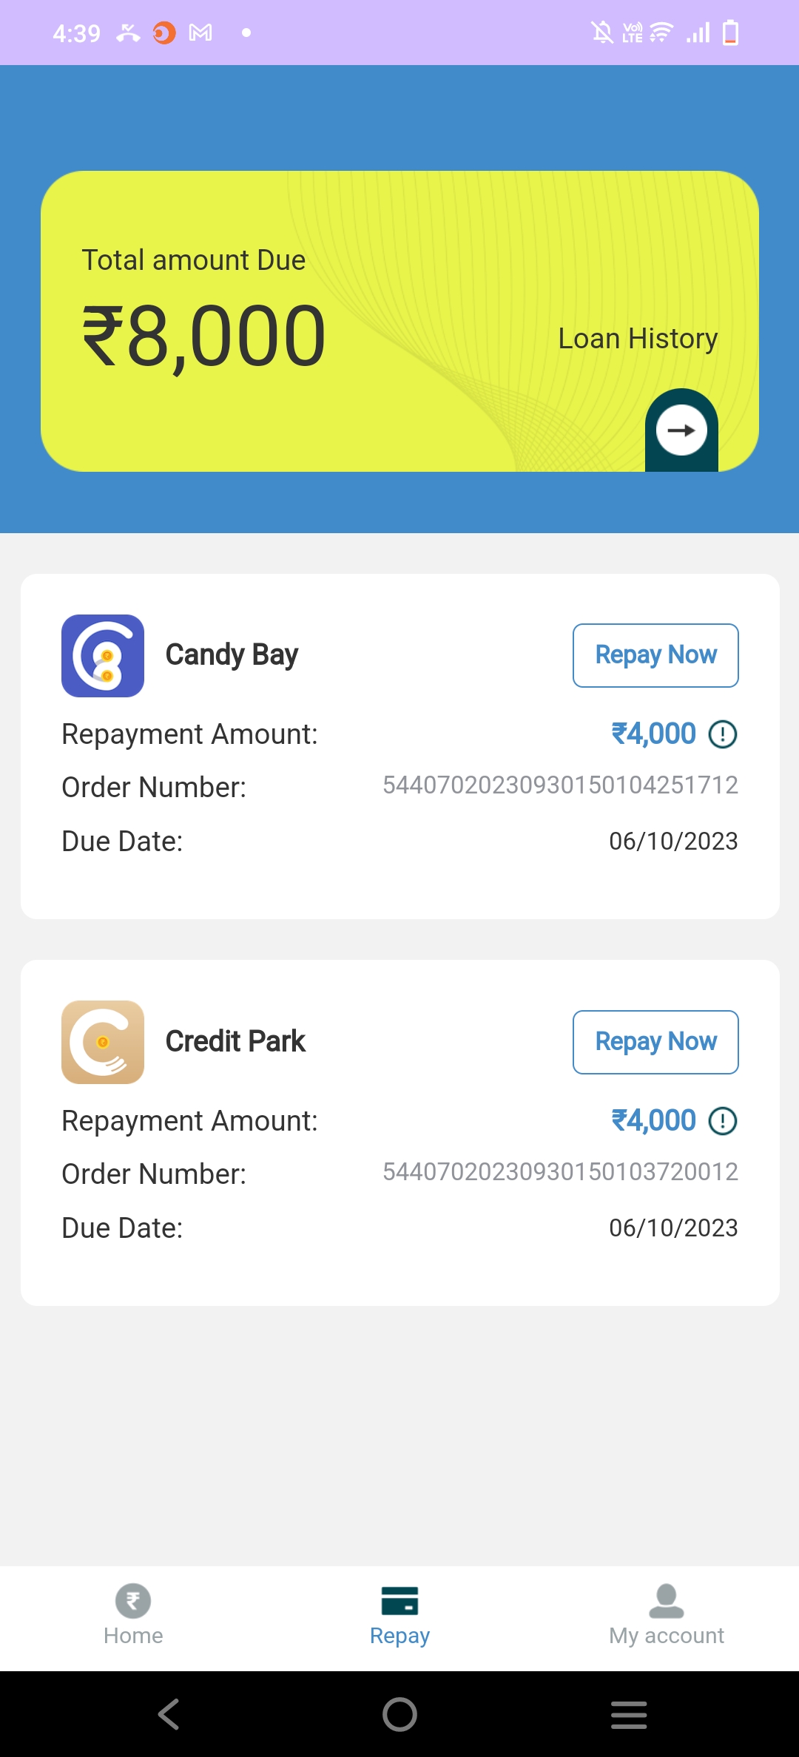Tap the Credit Park app logo
This screenshot has width=799, height=1757.
[x=103, y=1042]
